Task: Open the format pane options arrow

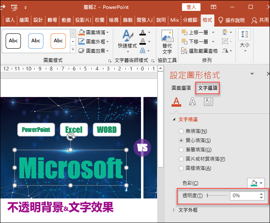Action: point(252,74)
